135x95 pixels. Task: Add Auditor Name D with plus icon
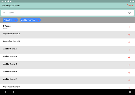point(129,73)
